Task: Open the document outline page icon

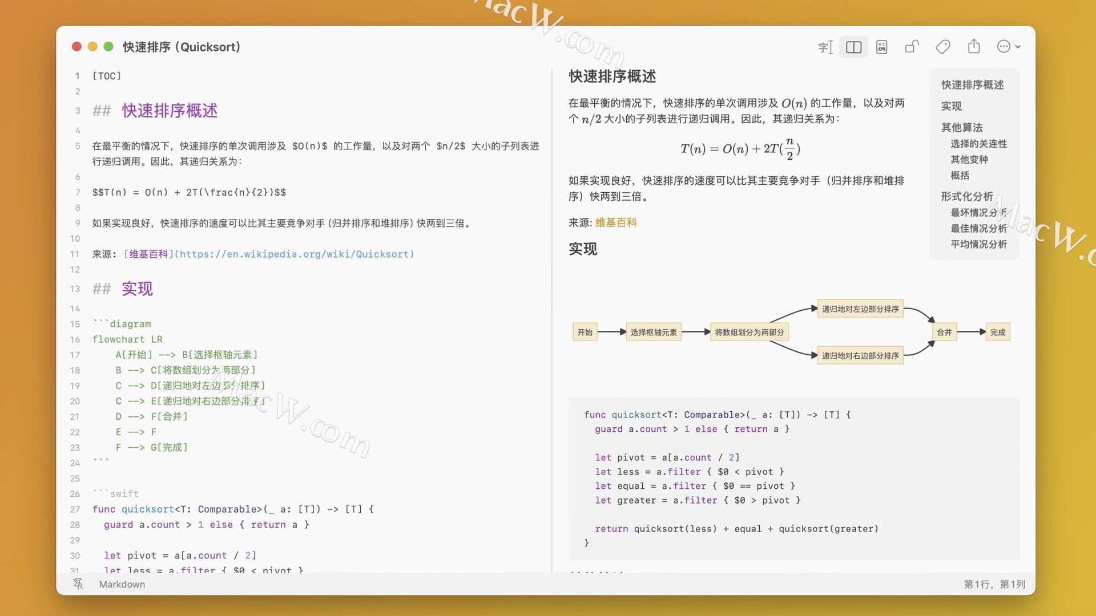Action: (x=882, y=47)
